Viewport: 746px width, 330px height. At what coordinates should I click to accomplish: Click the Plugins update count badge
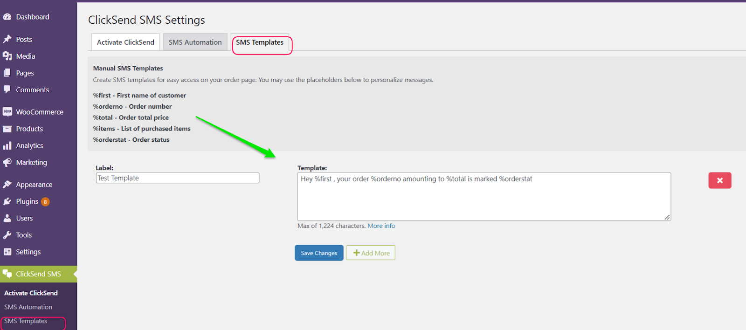45,202
